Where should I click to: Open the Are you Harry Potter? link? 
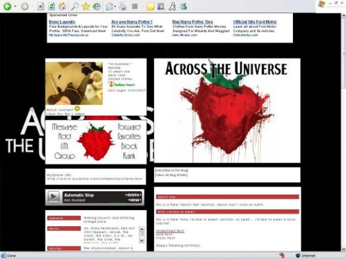click(132, 22)
